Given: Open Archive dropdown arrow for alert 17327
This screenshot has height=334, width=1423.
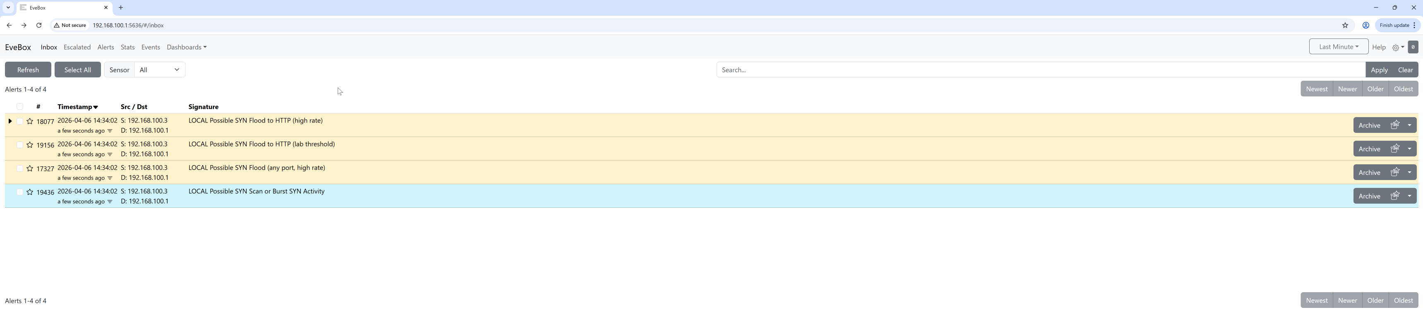Looking at the screenshot, I should click(x=1410, y=172).
